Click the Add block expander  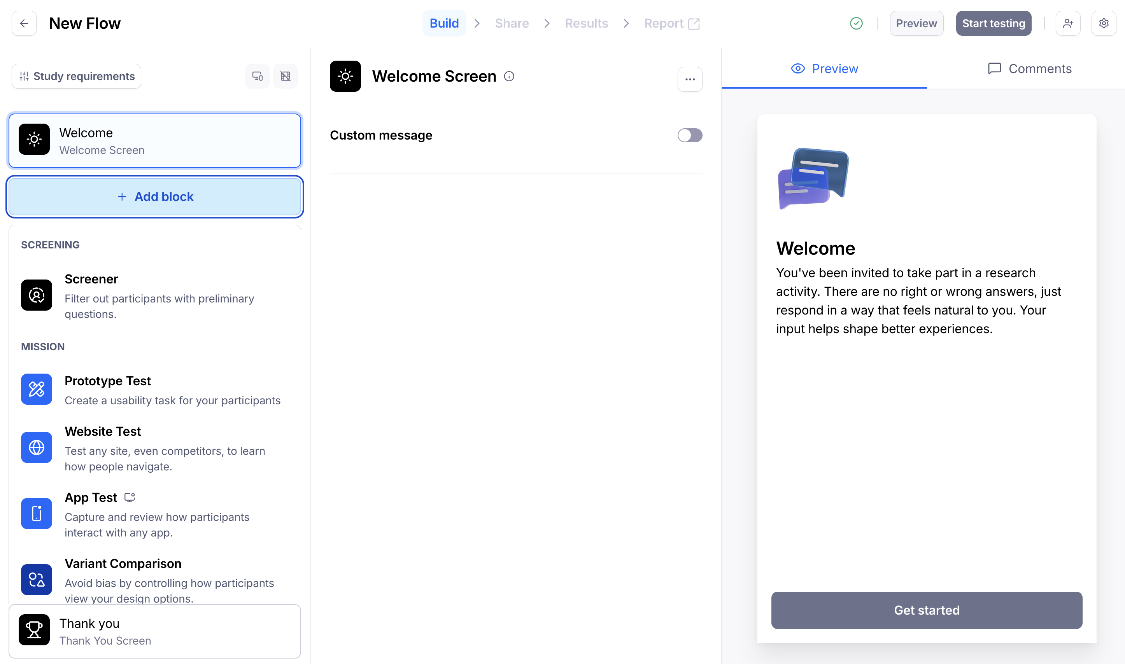[x=155, y=197]
